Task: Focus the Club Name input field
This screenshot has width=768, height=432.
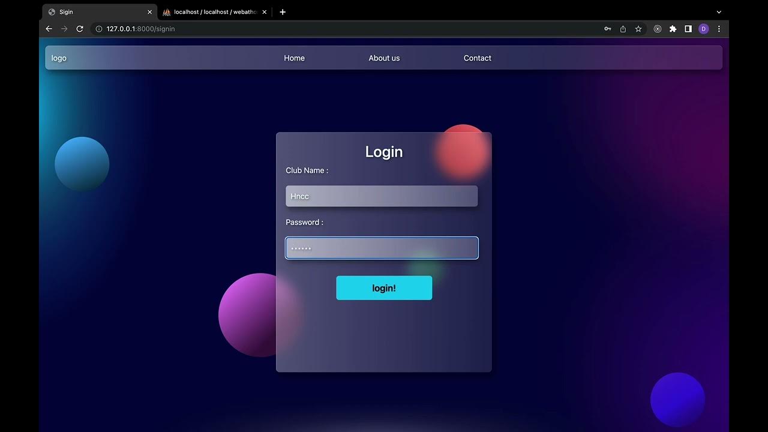Action: pyautogui.click(x=382, y=196)
